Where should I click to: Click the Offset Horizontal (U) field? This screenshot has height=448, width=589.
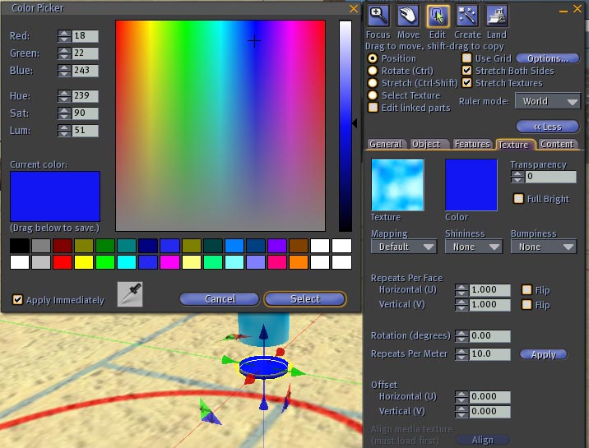[489, 396]
